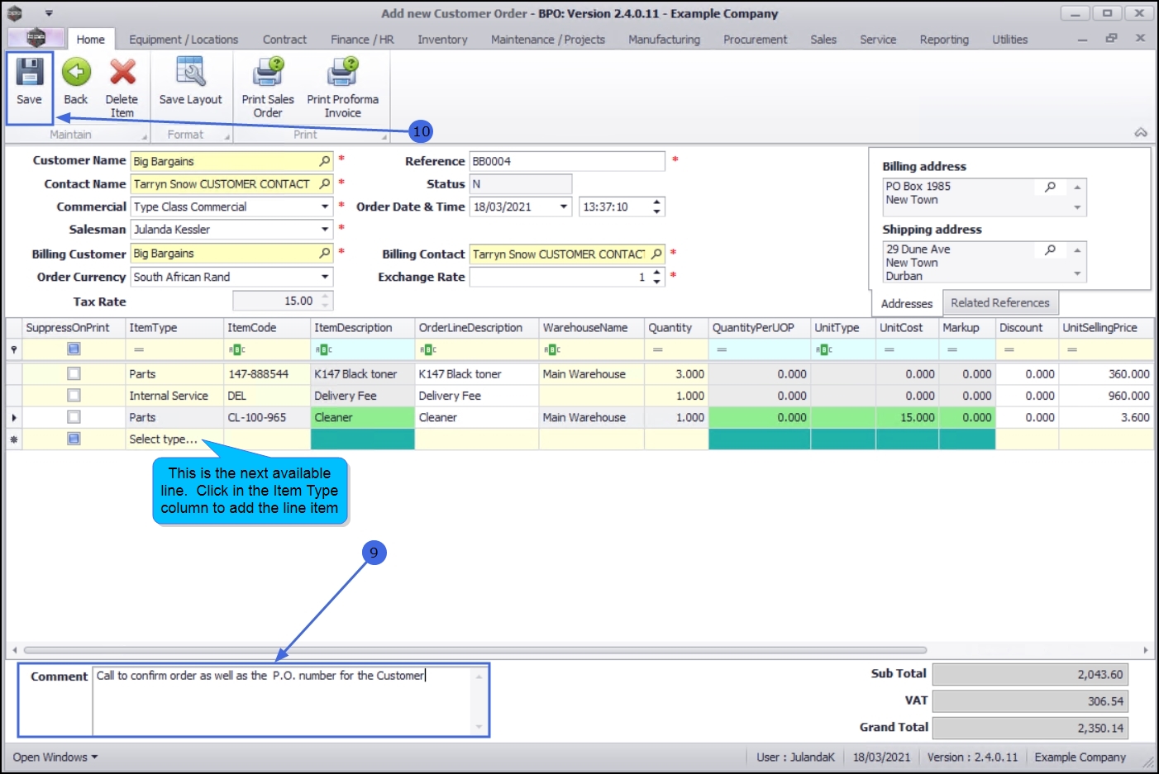This screenshot has width=1159, height=774.
Task: Click Select type in the new line
Action: [x=164, y=439]
